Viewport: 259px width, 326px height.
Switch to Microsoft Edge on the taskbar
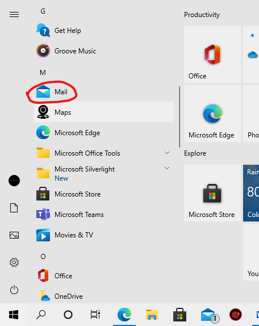point(124,315)
